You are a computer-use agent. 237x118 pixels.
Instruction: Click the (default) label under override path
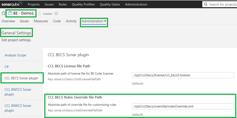(137, 115)
